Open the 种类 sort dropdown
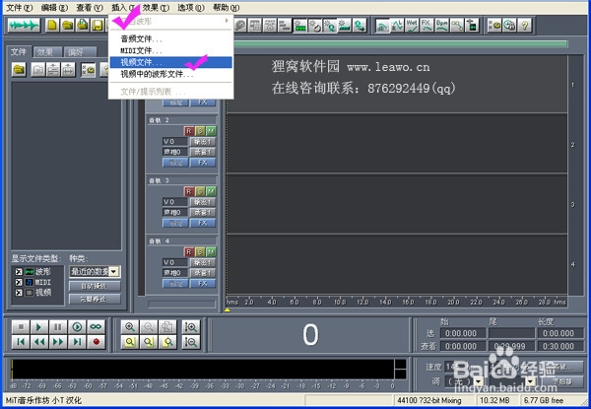This screenshot has width=591, height=409. (x=114, y=271)
